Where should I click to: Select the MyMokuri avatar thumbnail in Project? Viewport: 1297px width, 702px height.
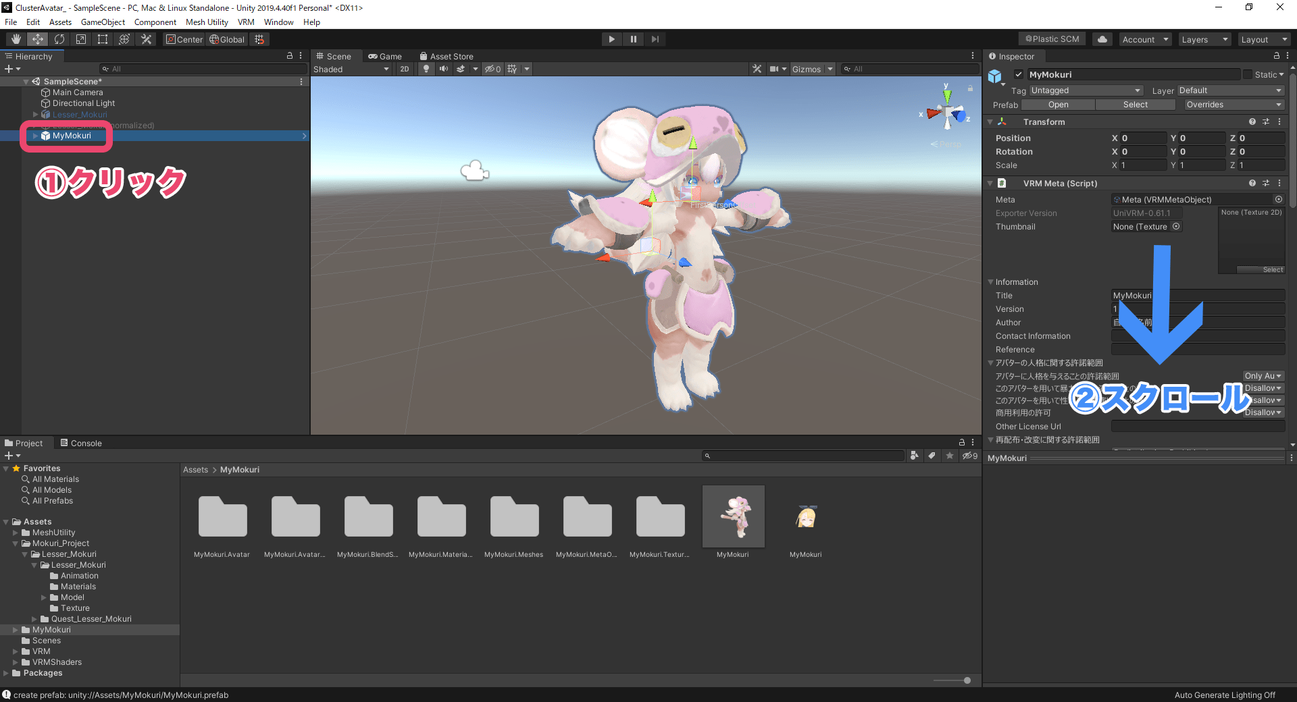point(734,516)
